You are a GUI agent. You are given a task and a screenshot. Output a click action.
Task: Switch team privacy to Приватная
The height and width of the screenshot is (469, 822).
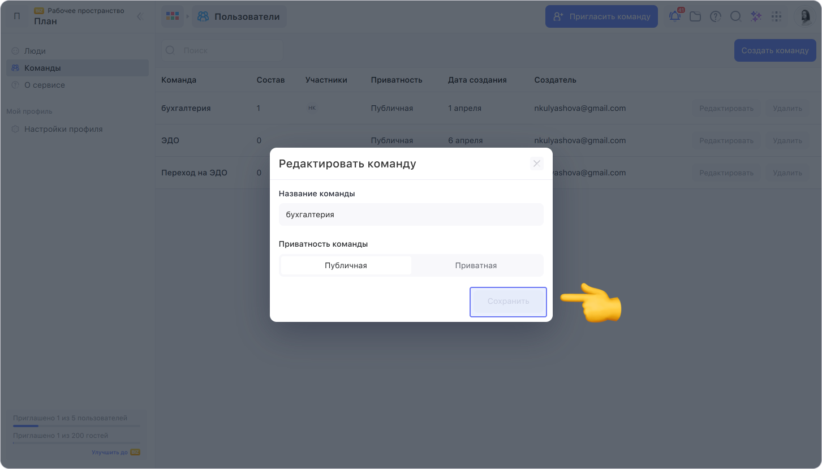pyautogui.click(x=476, y=265)
